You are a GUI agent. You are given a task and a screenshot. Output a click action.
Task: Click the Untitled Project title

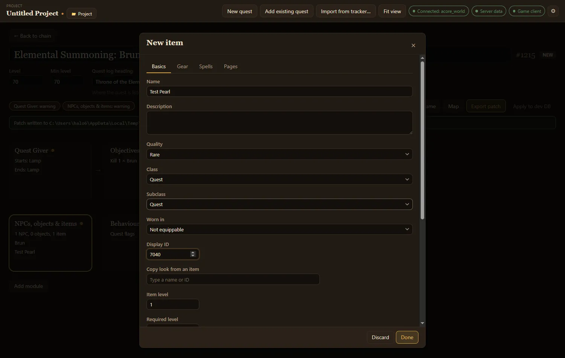coord(32,13)
